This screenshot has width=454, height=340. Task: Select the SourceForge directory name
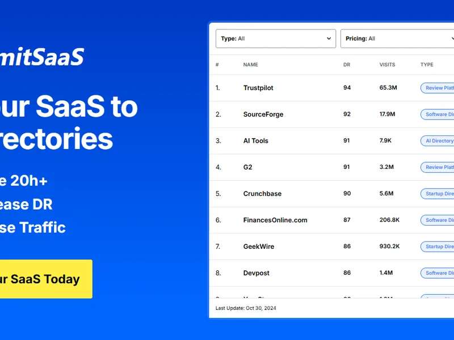pos(263,114)
